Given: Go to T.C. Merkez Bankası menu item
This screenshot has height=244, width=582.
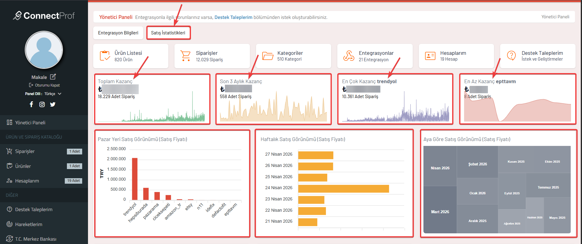Looking at the screenshot, I should point(36,239).
